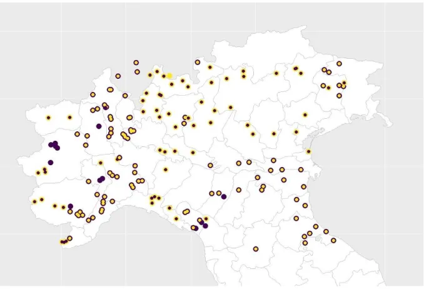Click the solid yellow dot on the northern border
This screenshot has height=289, width=424.
click(x=169, y=76)
